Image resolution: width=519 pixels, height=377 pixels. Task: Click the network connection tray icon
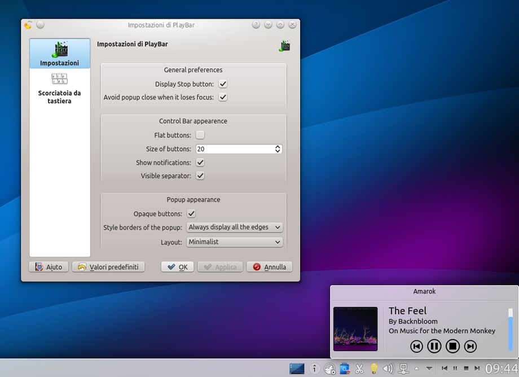coord(403,369)
